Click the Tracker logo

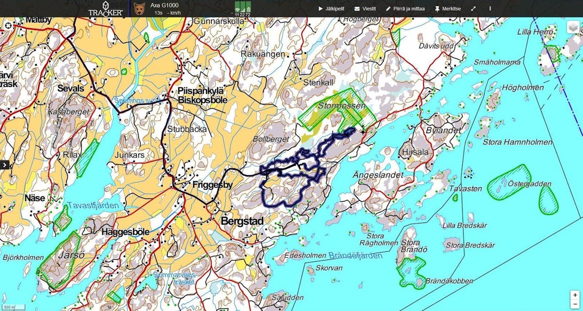[106, 9]
